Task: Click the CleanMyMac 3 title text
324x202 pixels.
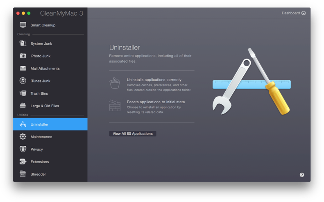Action: tap(61, 13)
